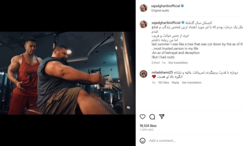Open miladshami25 username link
The image size is (243, 146).
(x=162, y=72)
